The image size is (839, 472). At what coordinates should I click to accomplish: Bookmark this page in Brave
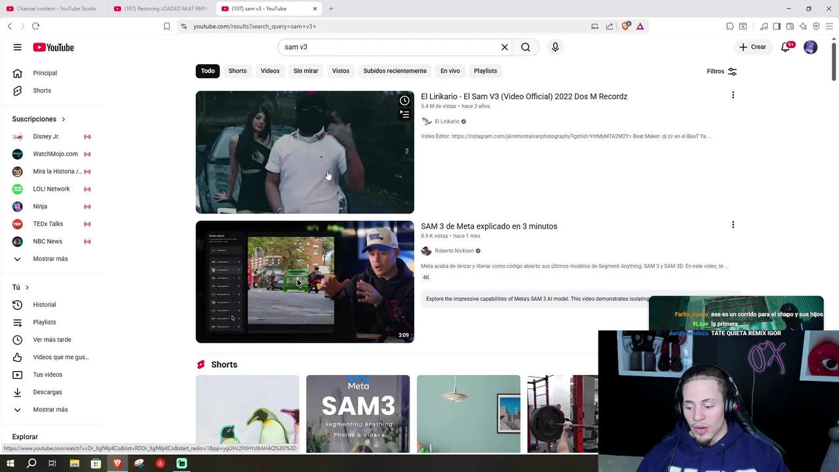tap(166, 26)
